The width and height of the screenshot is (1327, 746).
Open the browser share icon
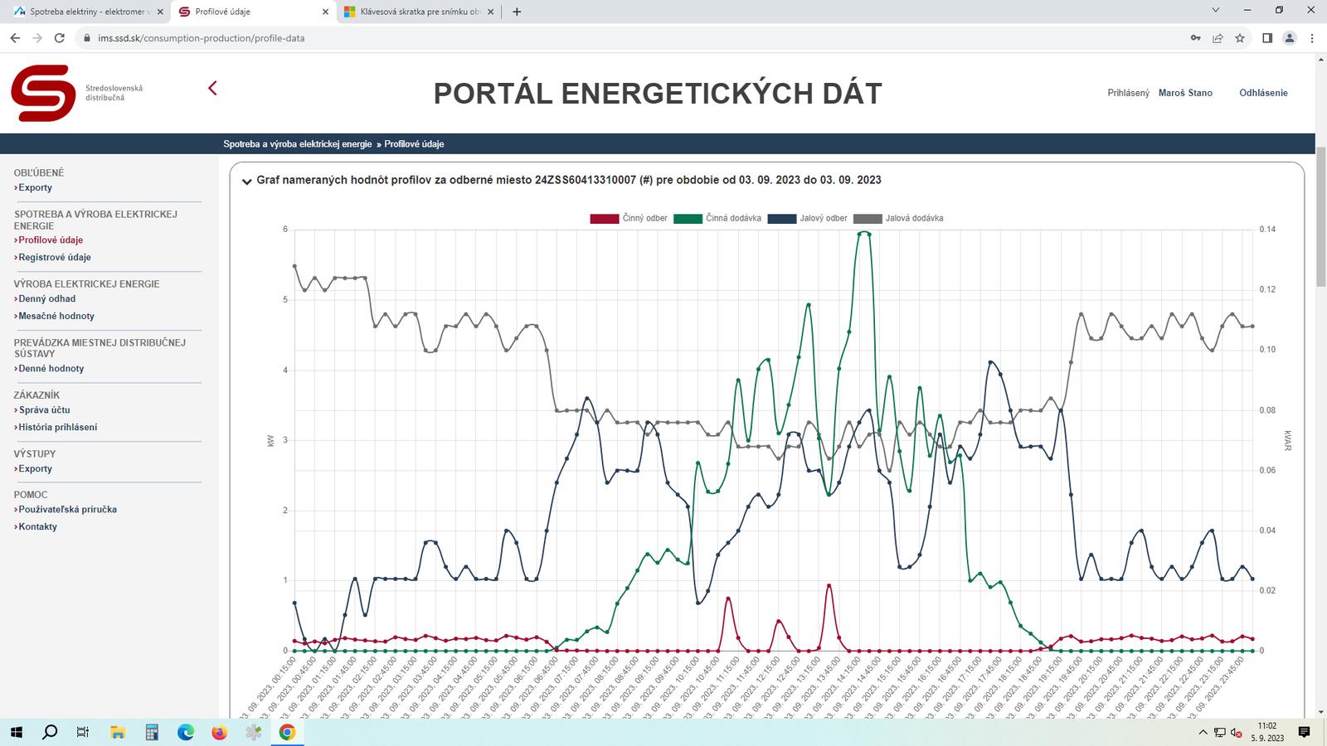point(1218,38)
